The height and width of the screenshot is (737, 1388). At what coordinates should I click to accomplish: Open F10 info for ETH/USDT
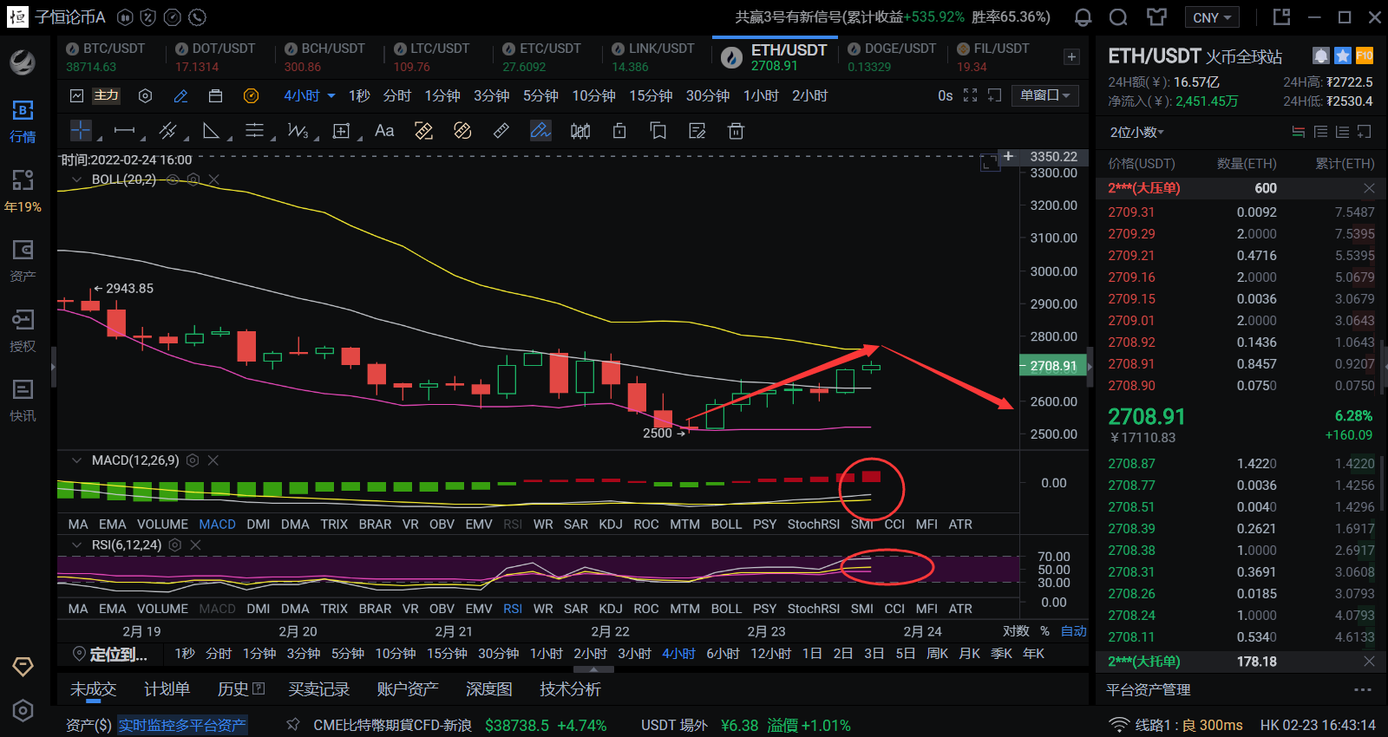[x=1365, y=56]
